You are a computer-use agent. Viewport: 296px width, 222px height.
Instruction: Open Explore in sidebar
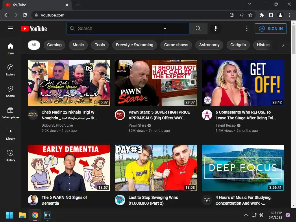tap(10, 70)
